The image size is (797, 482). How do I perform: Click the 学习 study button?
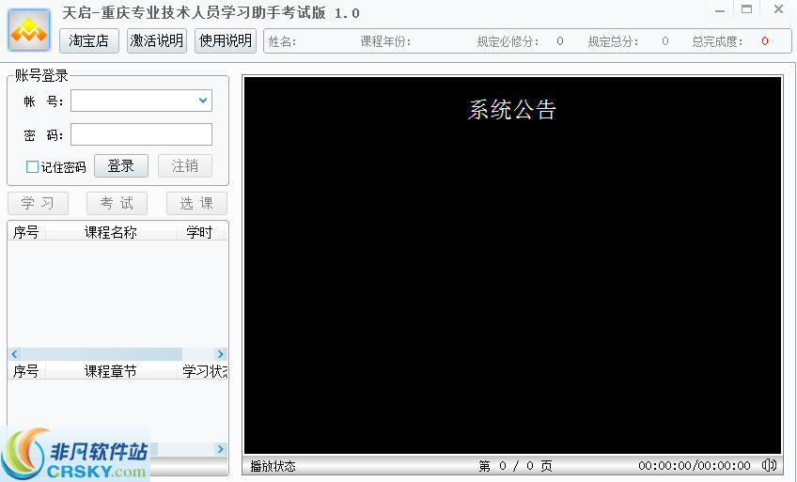coord(38,203)
